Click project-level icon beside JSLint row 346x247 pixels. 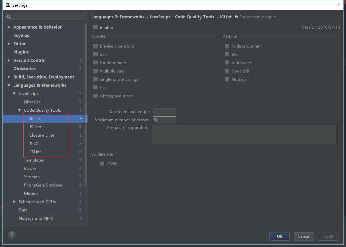[x=81, y=119]
